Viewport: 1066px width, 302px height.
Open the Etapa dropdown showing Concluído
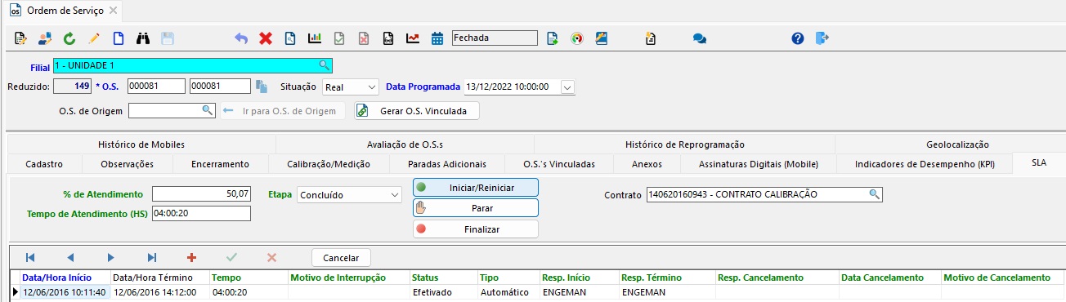point(395,195)
